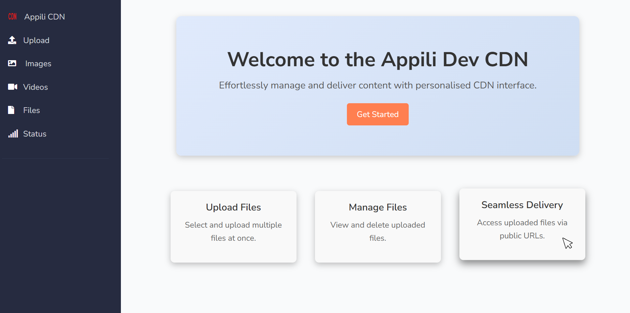Navigate to the Images section
This screenshot has width=630, height=313.
coord(38,64)
